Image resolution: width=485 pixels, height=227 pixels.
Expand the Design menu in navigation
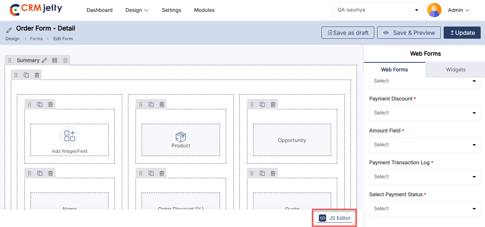pos(137,10)
